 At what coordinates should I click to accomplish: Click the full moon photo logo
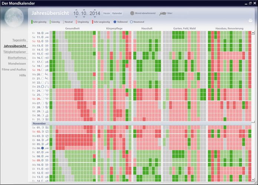[x=14, y=21]
